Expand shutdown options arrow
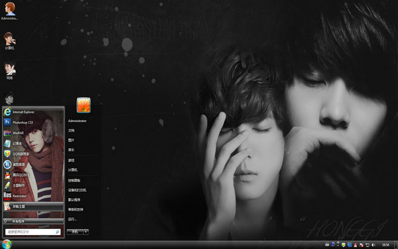Viewport: 398px width, 249px height. 86,232
